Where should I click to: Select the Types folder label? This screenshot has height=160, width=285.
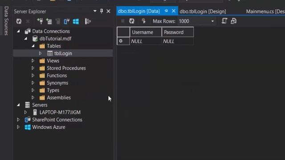53,90
